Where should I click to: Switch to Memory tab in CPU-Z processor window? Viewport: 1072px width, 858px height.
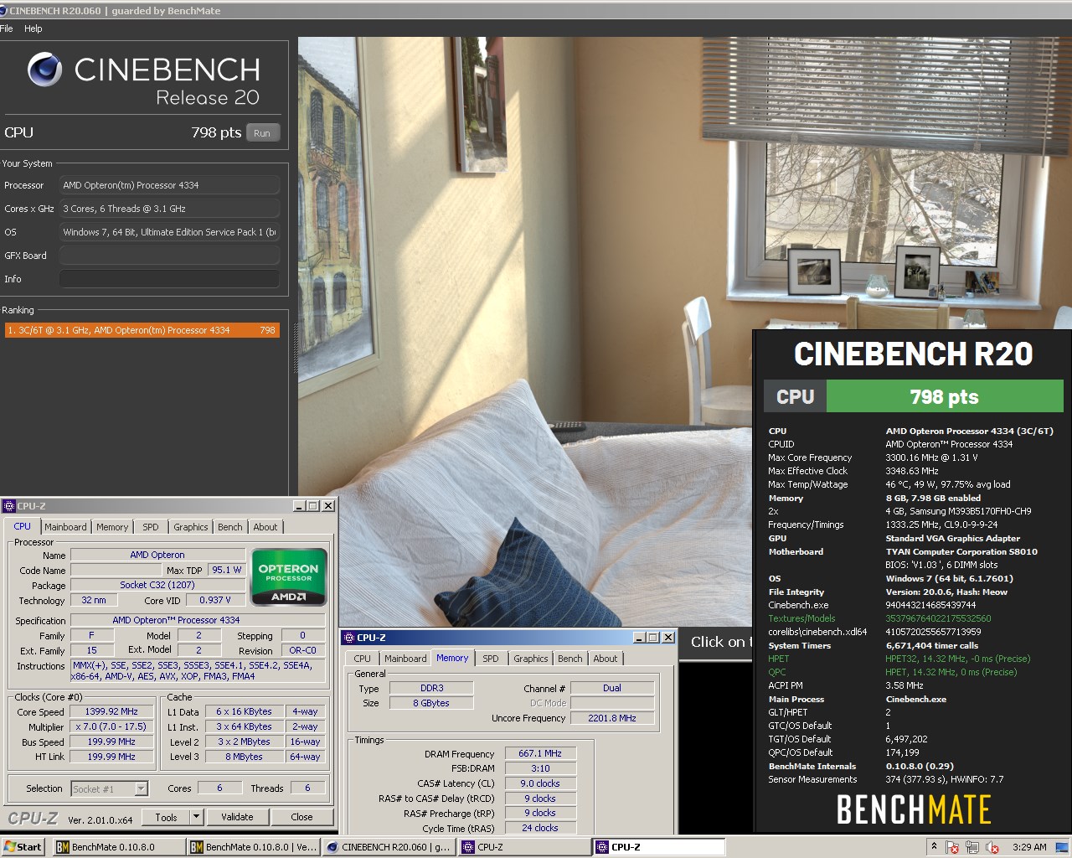click(x=112, y=527)
